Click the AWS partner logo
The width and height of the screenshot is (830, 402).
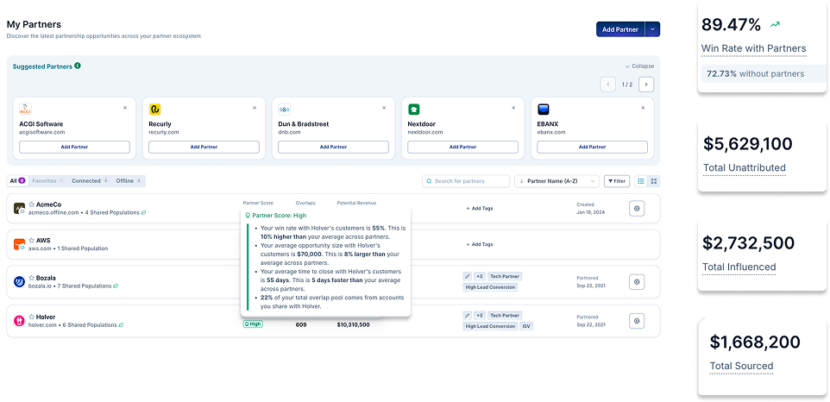[20, 245]
